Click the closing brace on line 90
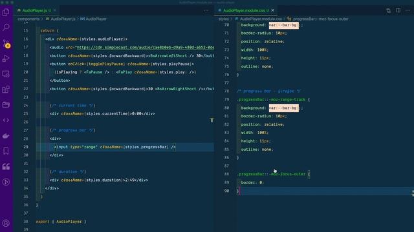The image size is (414, 232). (238, 191)
